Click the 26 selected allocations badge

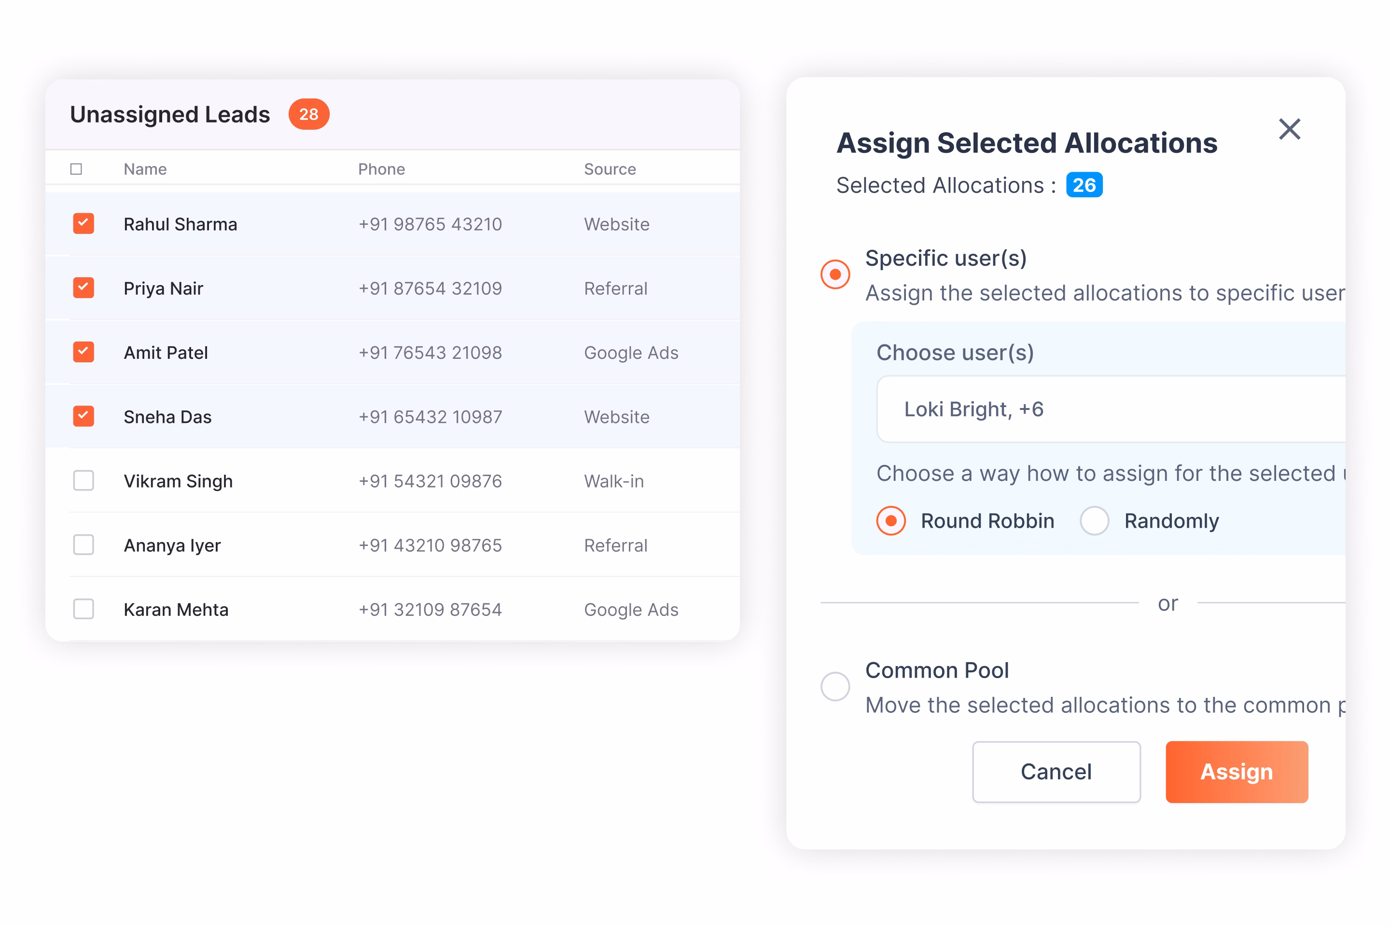tap(1084, 185)
